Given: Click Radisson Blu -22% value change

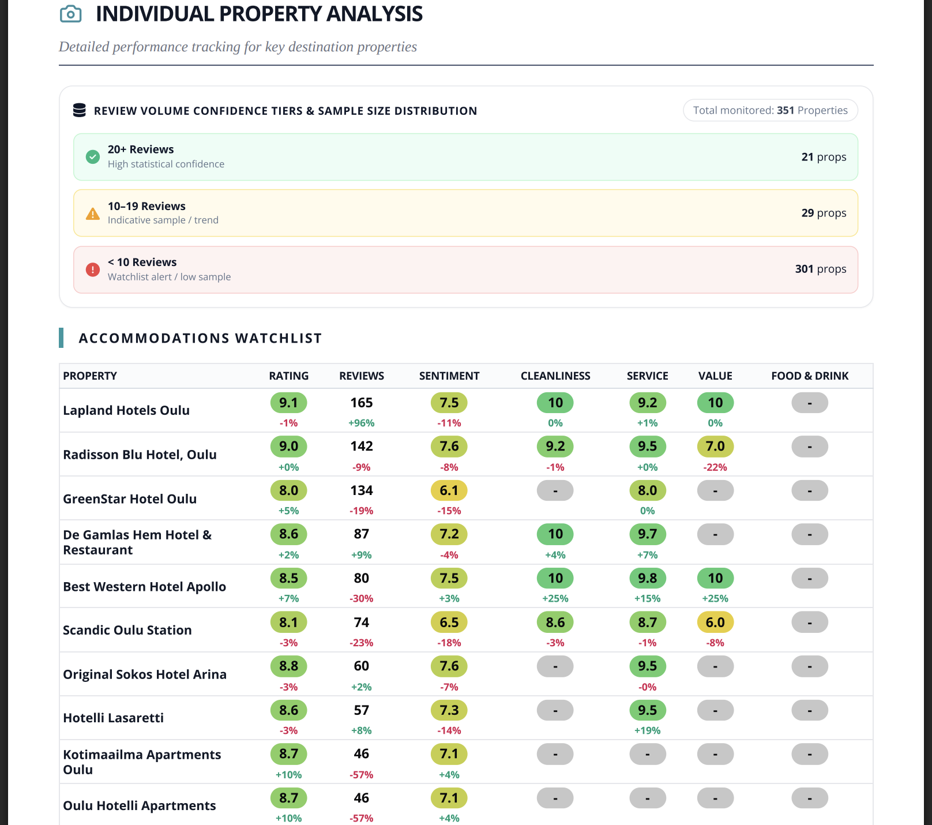Looking at the screenshot, I should (x=715, y=467).
